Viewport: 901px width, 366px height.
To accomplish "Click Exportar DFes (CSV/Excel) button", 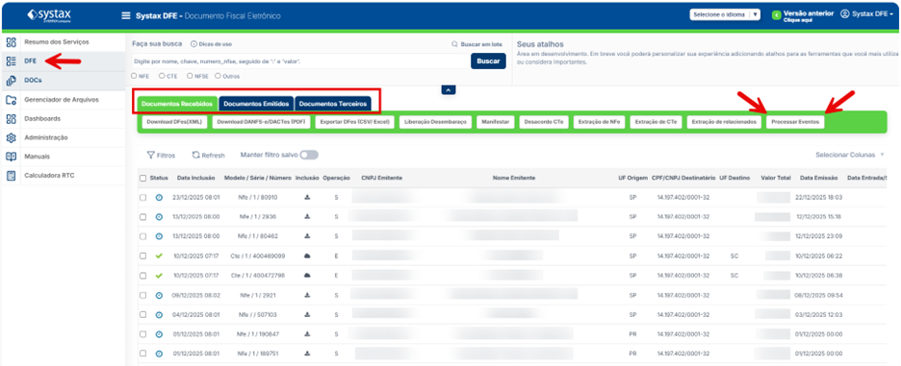I will click(354, 122).
